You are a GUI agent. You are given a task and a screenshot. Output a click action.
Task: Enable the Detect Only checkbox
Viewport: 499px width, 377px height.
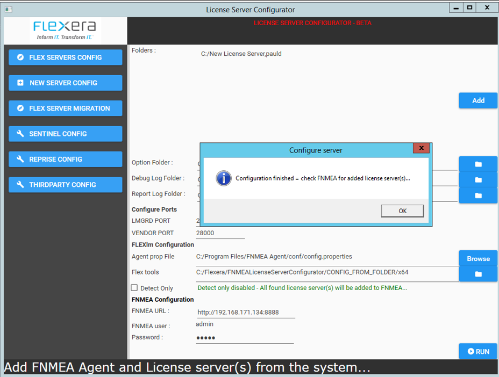tap(134, 288)
